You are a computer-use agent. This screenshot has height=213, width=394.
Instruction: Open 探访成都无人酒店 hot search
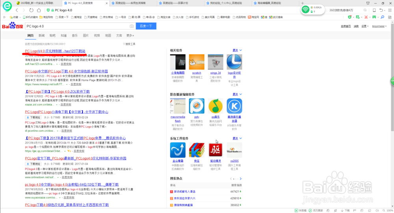(185, 191)
